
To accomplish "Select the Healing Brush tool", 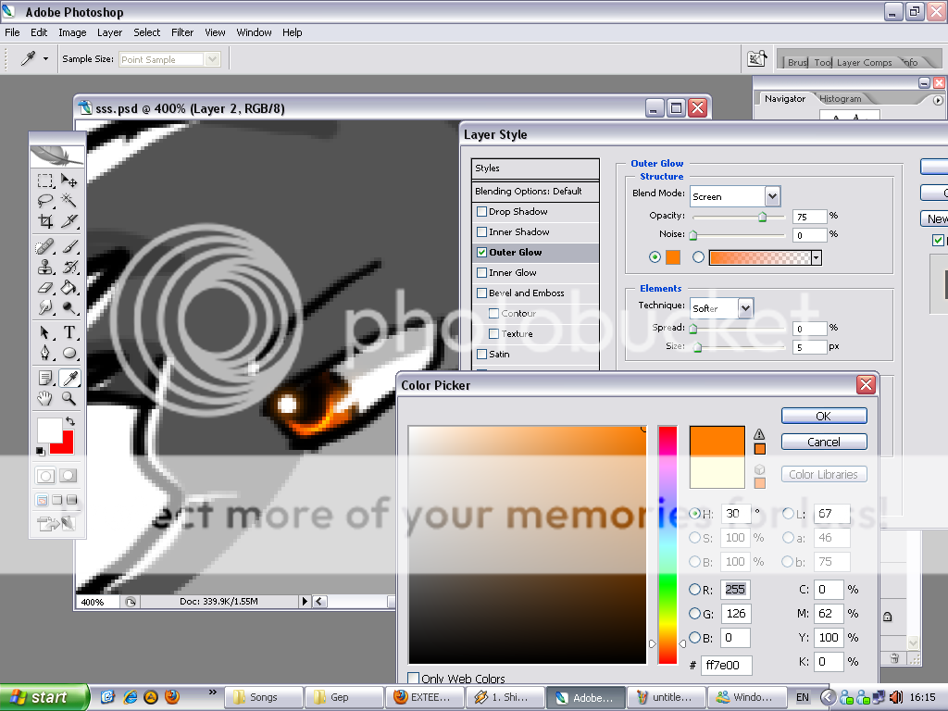I will 44,246.
